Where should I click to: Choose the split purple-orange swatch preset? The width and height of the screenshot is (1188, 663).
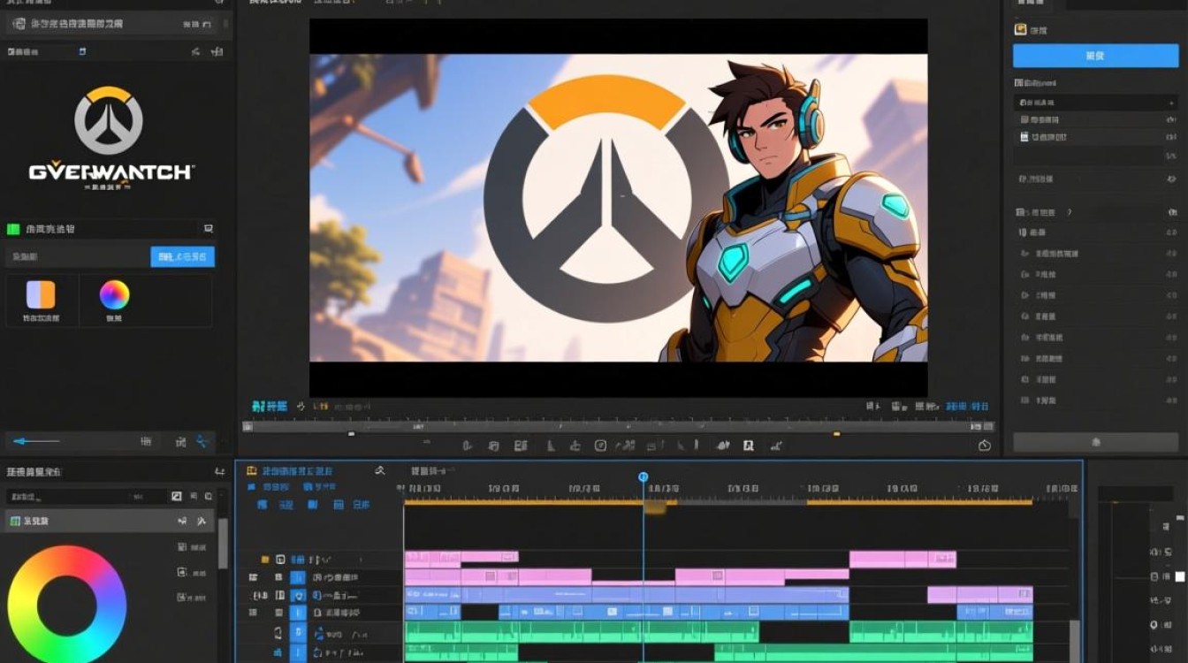41,295
